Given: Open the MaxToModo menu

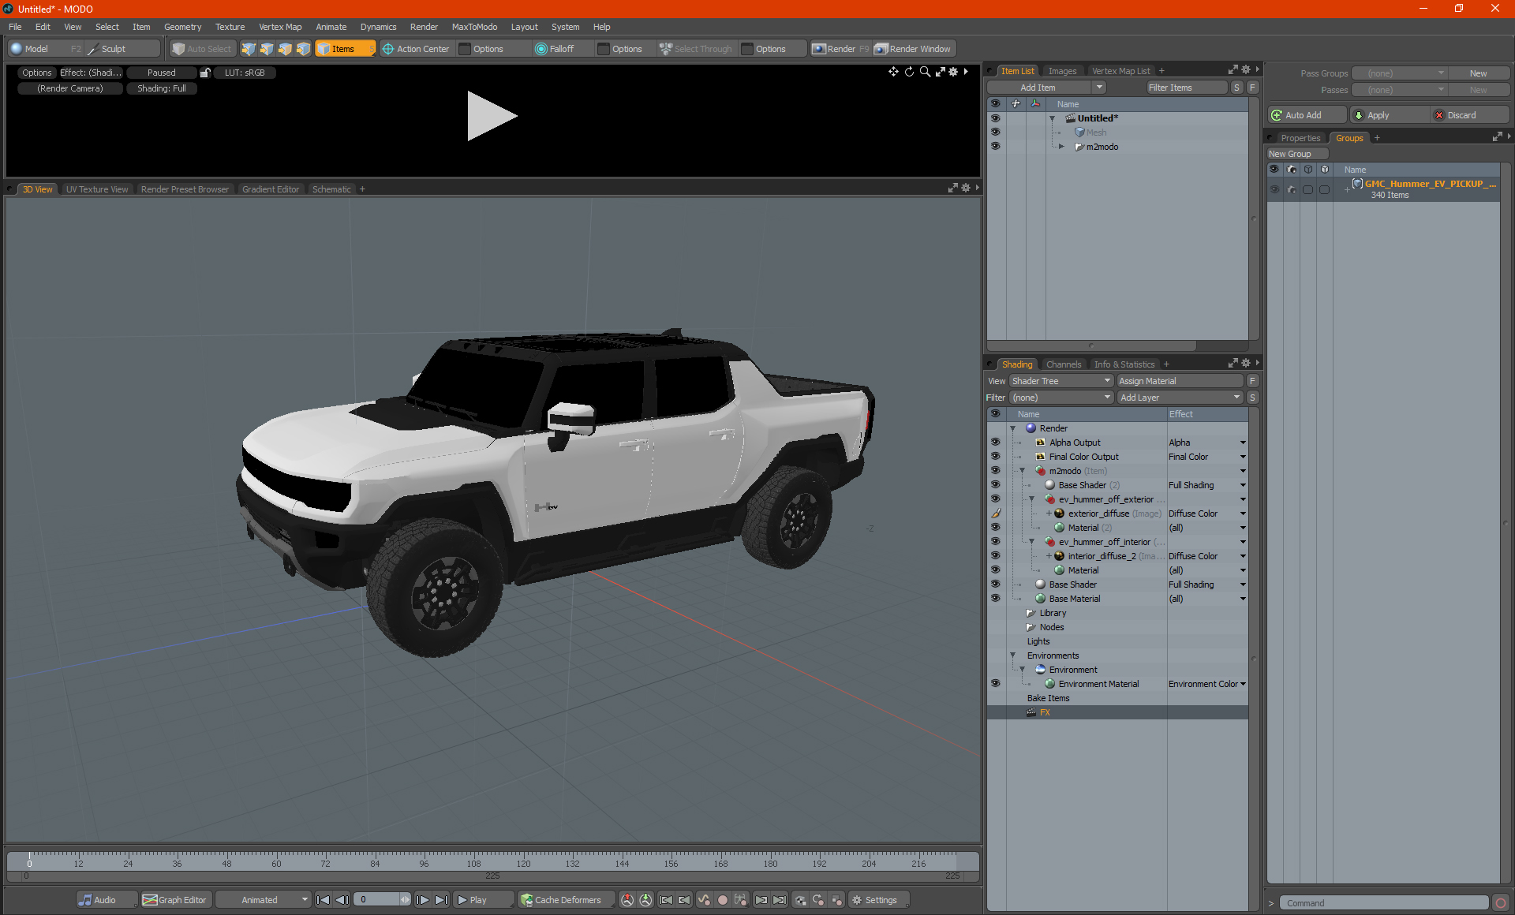Looking at the screenshot, I should tap(474, 27).
